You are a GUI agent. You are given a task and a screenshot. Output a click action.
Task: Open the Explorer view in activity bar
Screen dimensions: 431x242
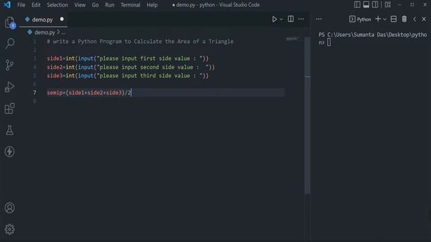click(9, 22)
